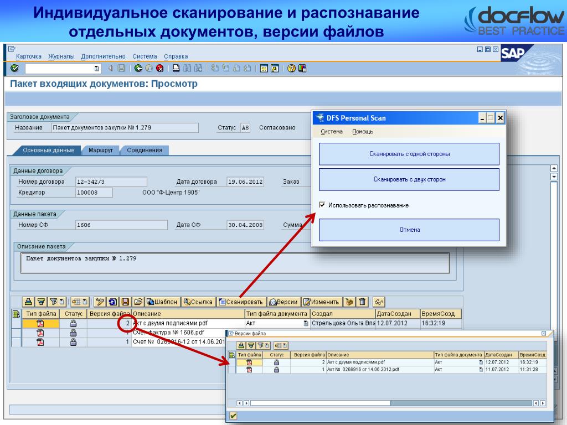Click the Сканировать toolbar button
Screen dimensions: 567x425
pos(241,302)
